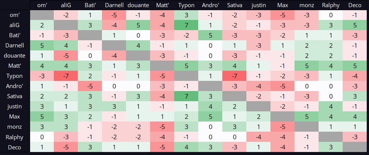Select the 'douante' row label

pos(15,56)
